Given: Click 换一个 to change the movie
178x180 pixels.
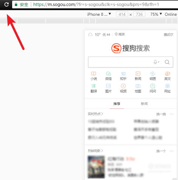Looking at the screenshot, I should (161, 151).
